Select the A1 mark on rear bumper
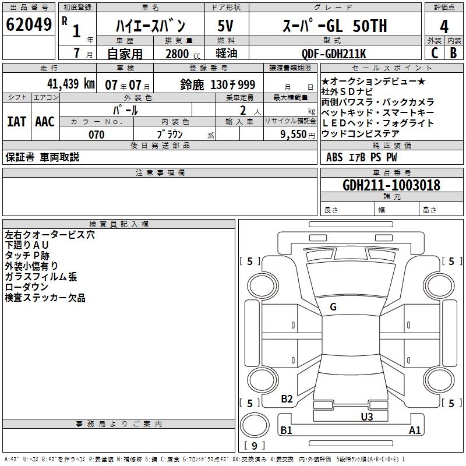Image resolution: width=466 pixels, height=466 pixels. [415, 430]
